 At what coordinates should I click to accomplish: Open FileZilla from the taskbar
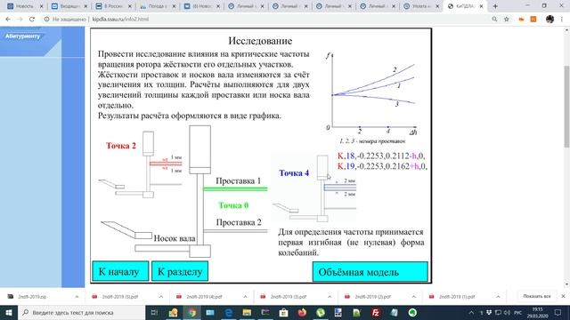(376, 312)
